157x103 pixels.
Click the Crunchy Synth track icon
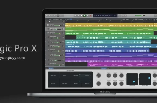(48, 60)
